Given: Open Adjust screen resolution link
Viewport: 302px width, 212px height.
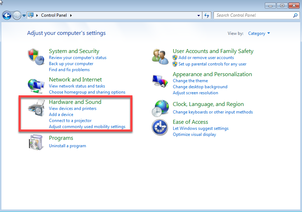Looking at the screenshot, I should (195, 93).
